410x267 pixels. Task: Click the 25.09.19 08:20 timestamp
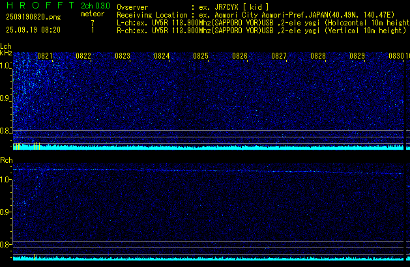(33, 30)
